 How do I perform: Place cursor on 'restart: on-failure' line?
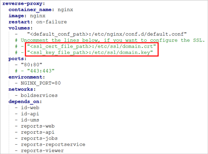38,22
